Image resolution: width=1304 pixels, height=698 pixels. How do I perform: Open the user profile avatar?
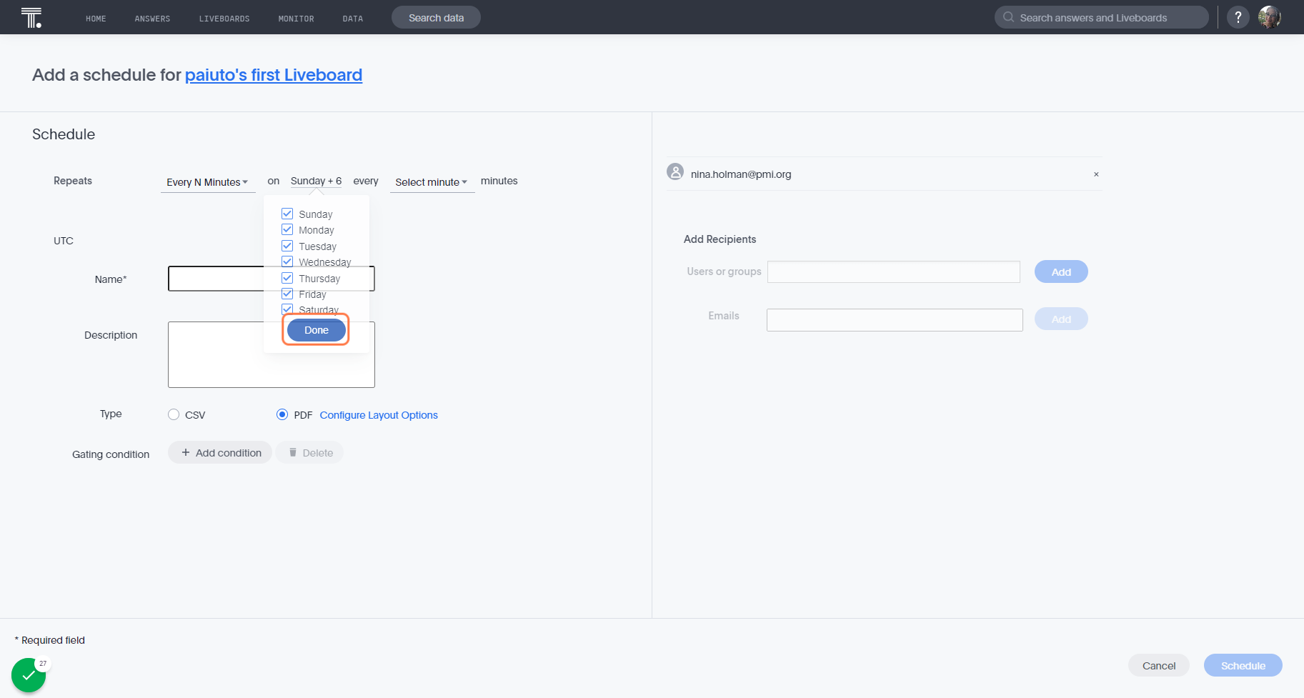[x=1270, y=17]
